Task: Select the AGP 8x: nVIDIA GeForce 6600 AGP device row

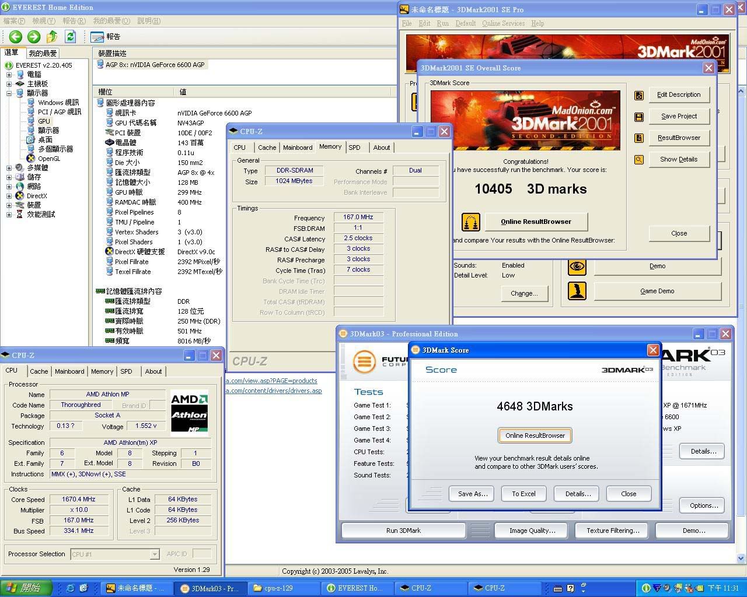Action: 151,65
